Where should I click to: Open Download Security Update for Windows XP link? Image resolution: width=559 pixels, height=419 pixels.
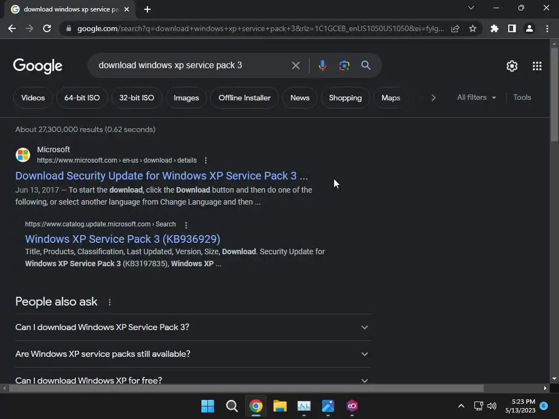point(162,176)
